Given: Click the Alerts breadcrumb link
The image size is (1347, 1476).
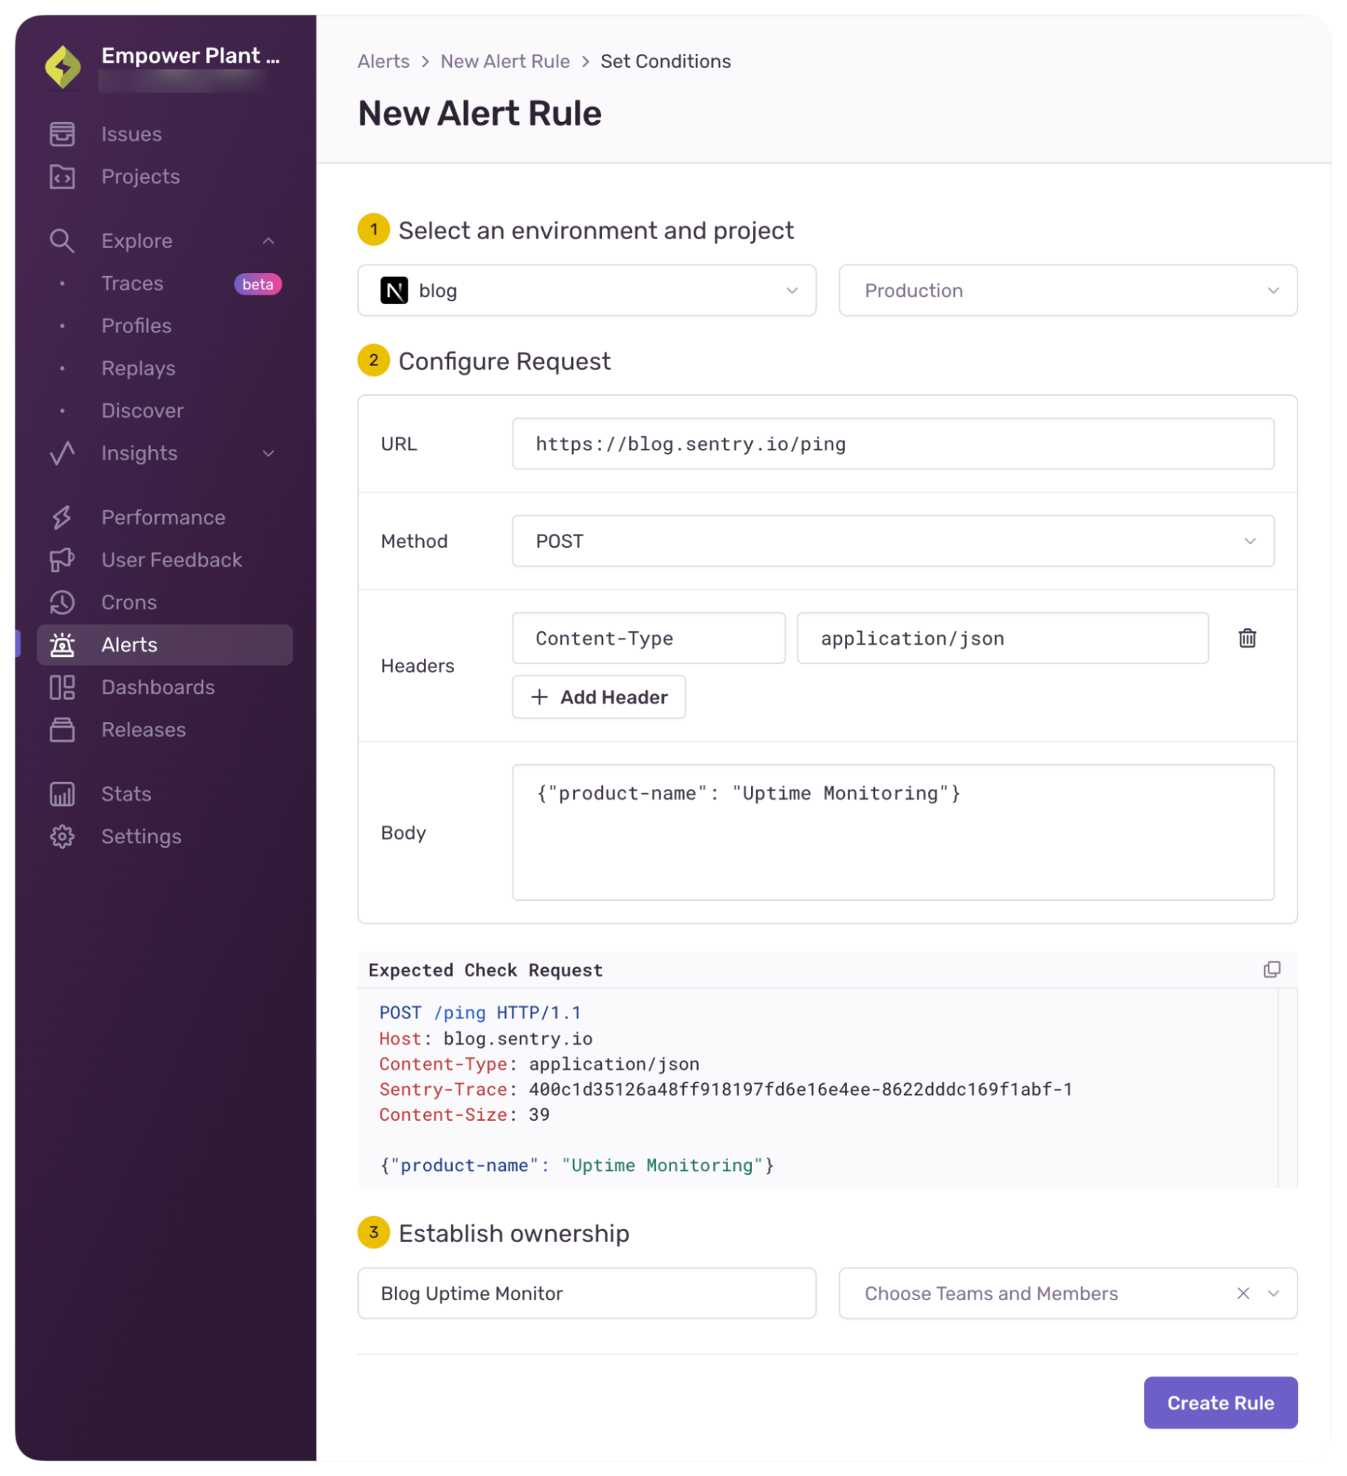Looking at the screenshot, I should click(384, 61).
